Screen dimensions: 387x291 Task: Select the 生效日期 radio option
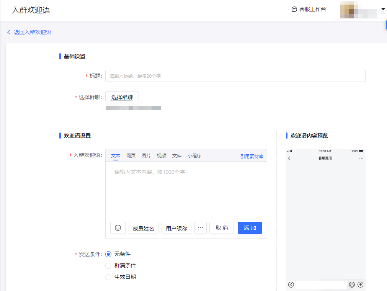[108, 277]
